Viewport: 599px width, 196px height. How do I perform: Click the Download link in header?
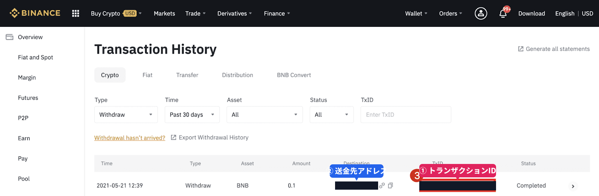click(532, 13)
